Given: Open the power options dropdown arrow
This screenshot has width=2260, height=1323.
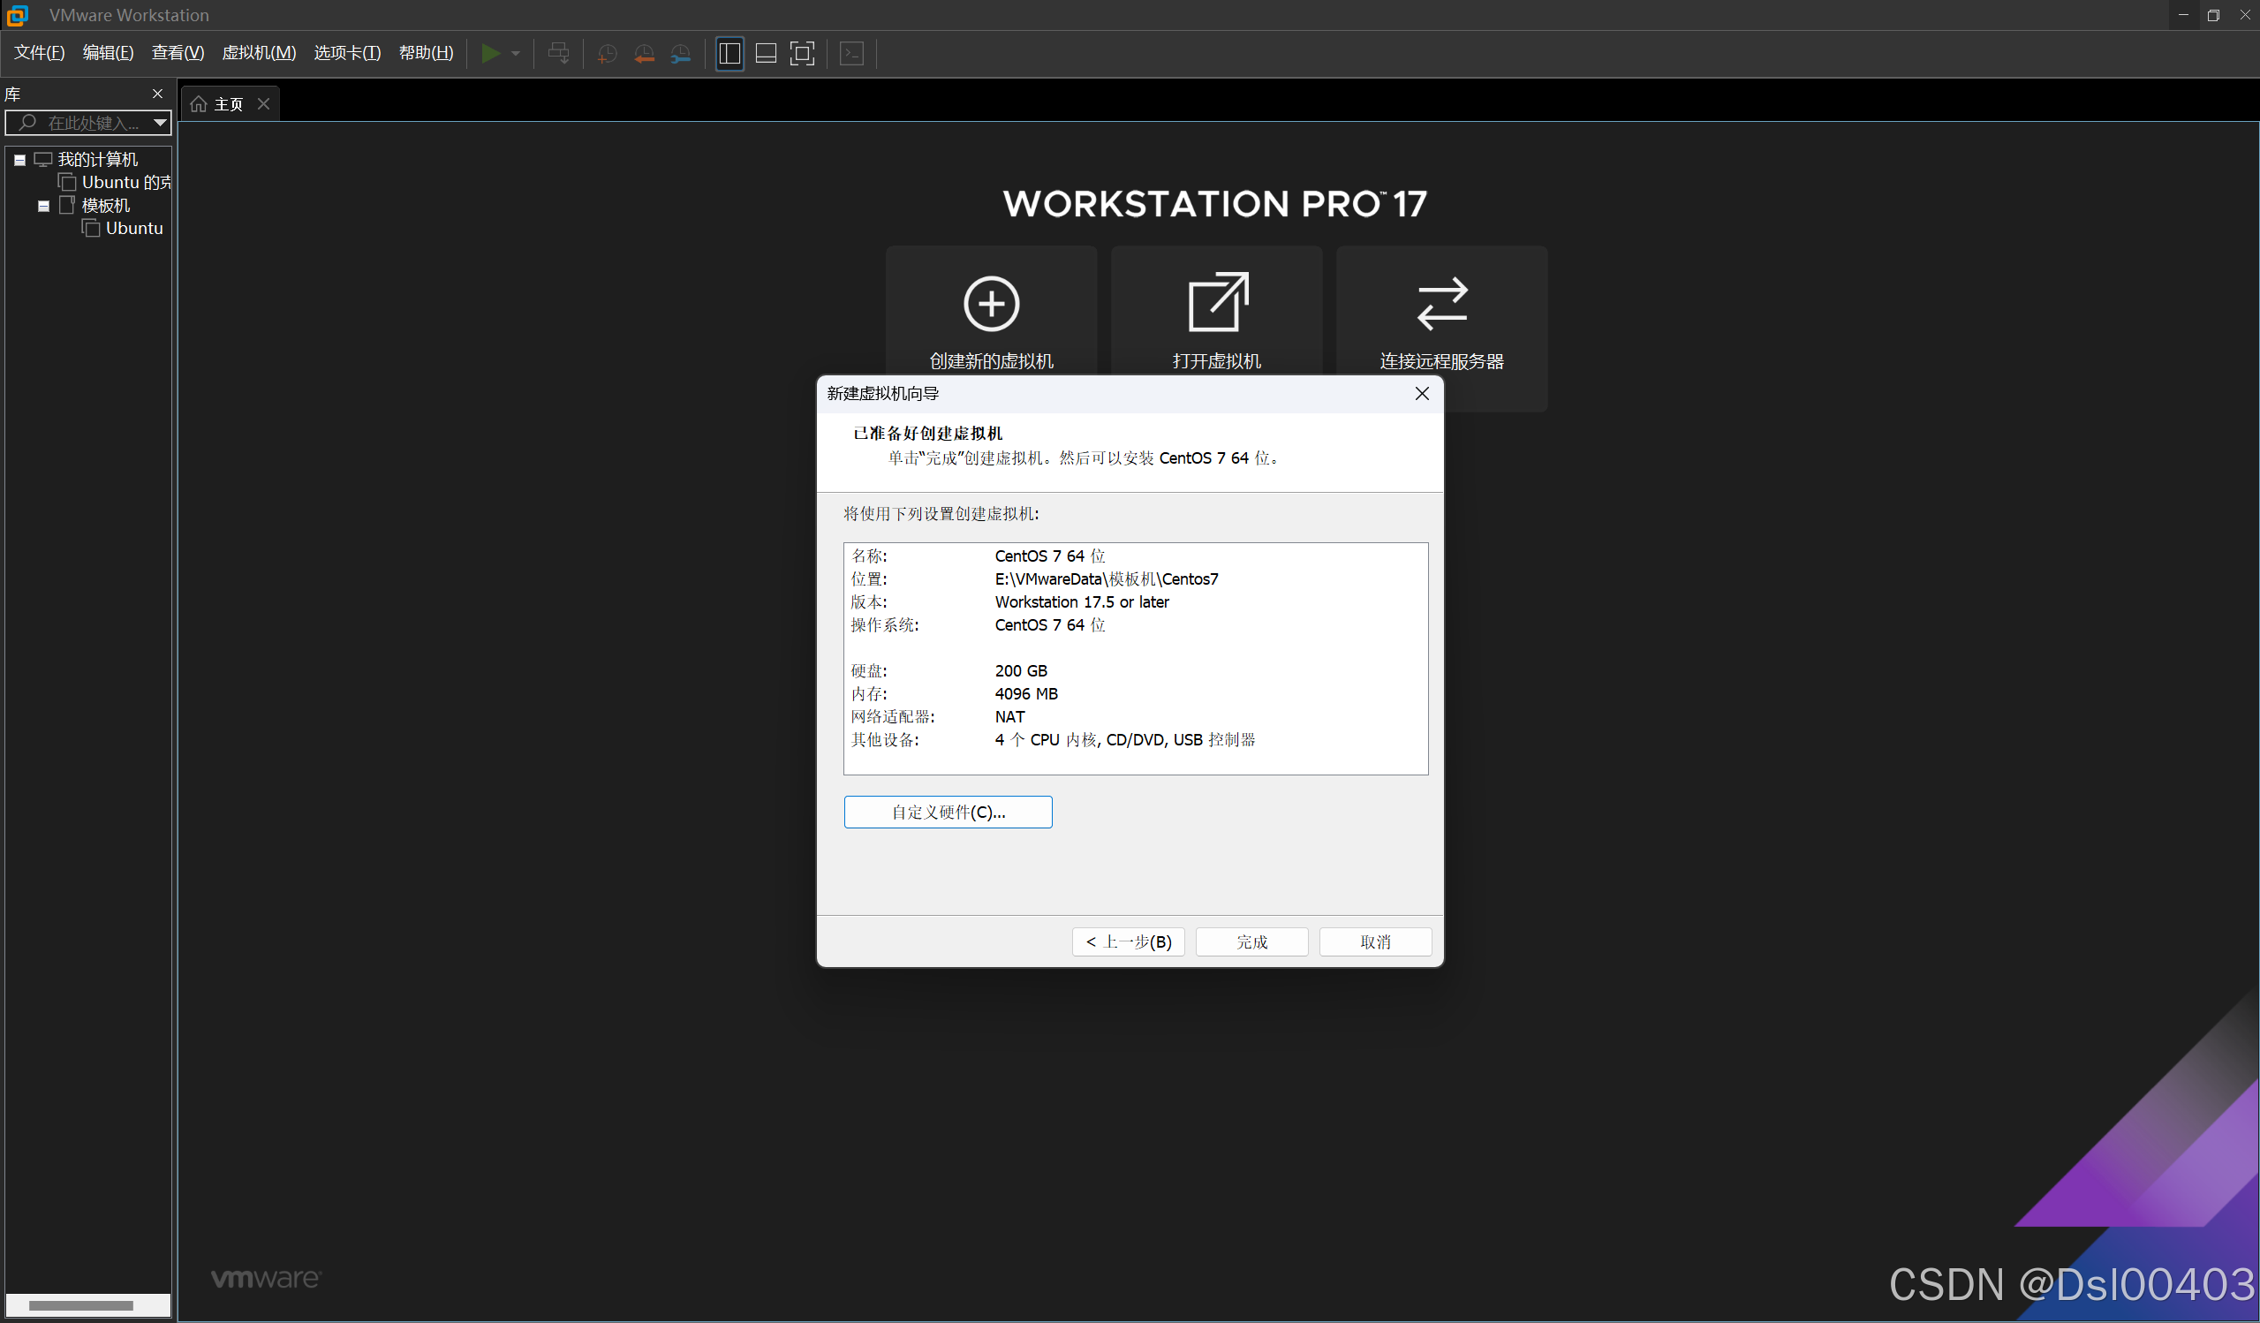Looking at the screenshot, I should 516,54.
